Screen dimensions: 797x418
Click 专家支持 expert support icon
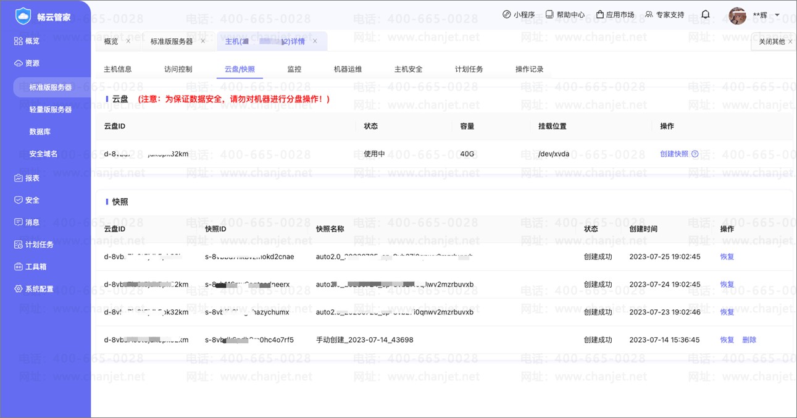coord(649,14)
